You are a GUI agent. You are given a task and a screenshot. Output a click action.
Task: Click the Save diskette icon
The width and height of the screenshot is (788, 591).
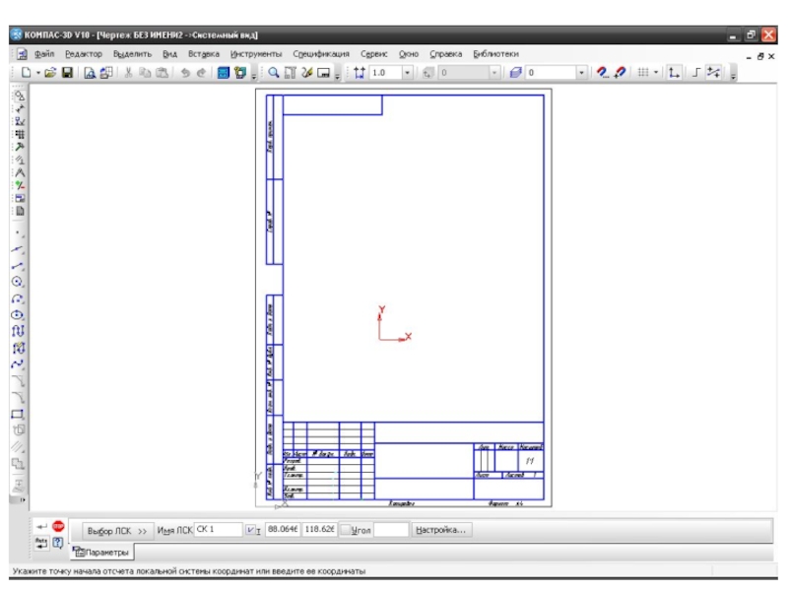pyautogui.click(x=67, y=73)
